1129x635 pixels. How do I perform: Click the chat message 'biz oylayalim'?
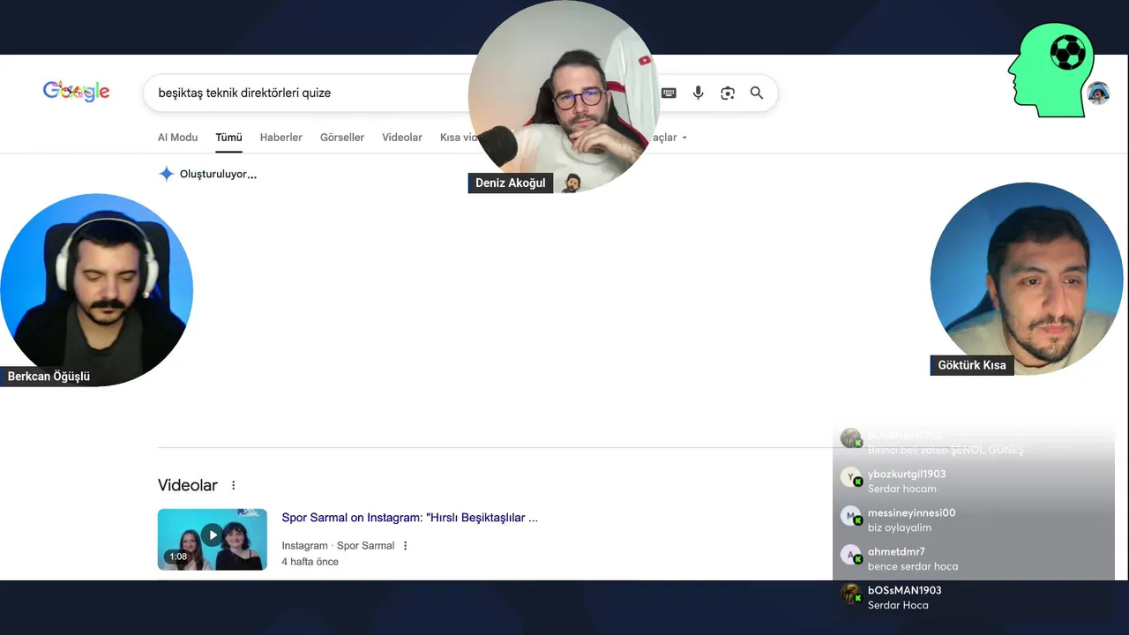pyautogui.click(x=900, y=527)
